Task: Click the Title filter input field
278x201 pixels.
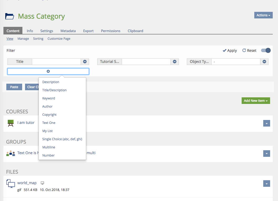Action: click(x=56, y=62)
